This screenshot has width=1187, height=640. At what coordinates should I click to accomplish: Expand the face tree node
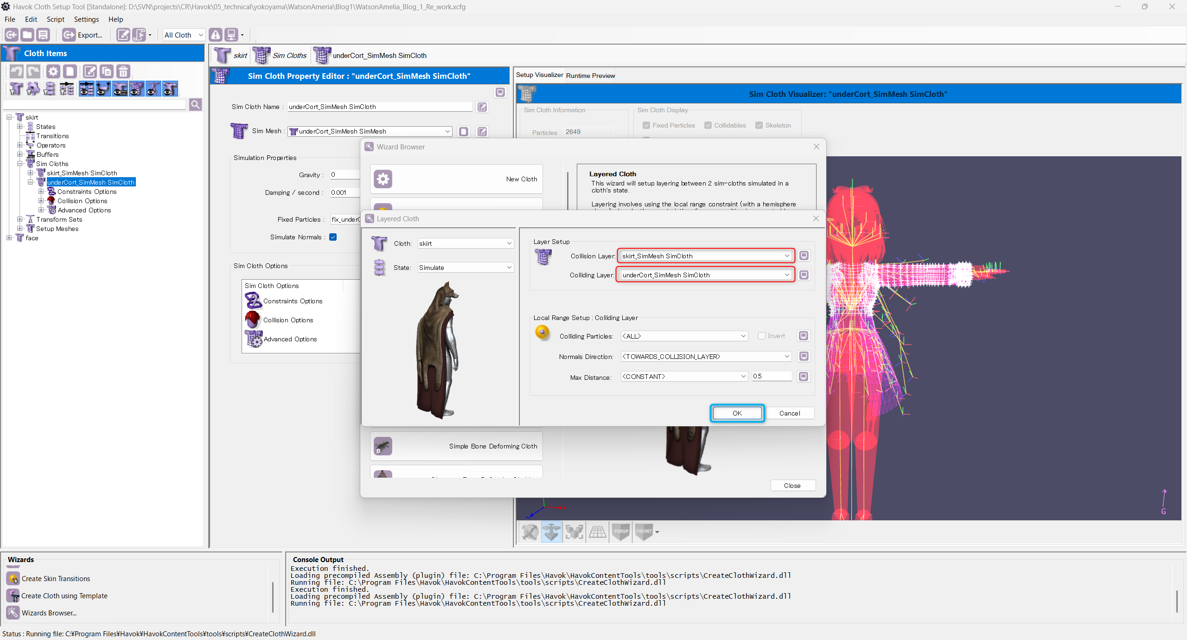pos(9,238)
